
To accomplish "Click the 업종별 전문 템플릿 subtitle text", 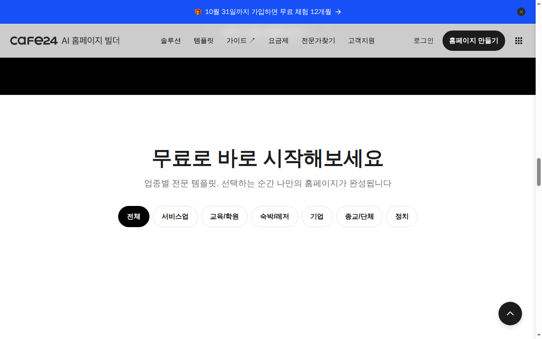I will click(x=268, y=183).
